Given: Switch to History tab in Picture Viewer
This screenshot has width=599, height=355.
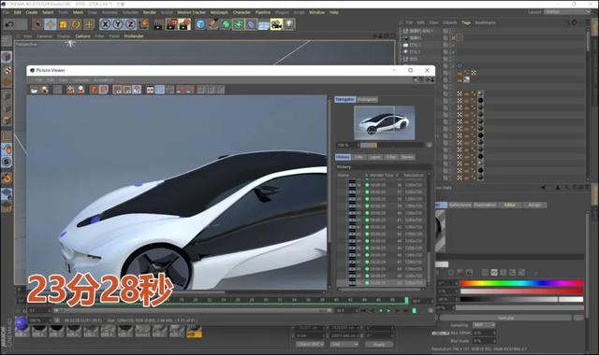Looking at the screenshot, I should (x=343, y=157).
